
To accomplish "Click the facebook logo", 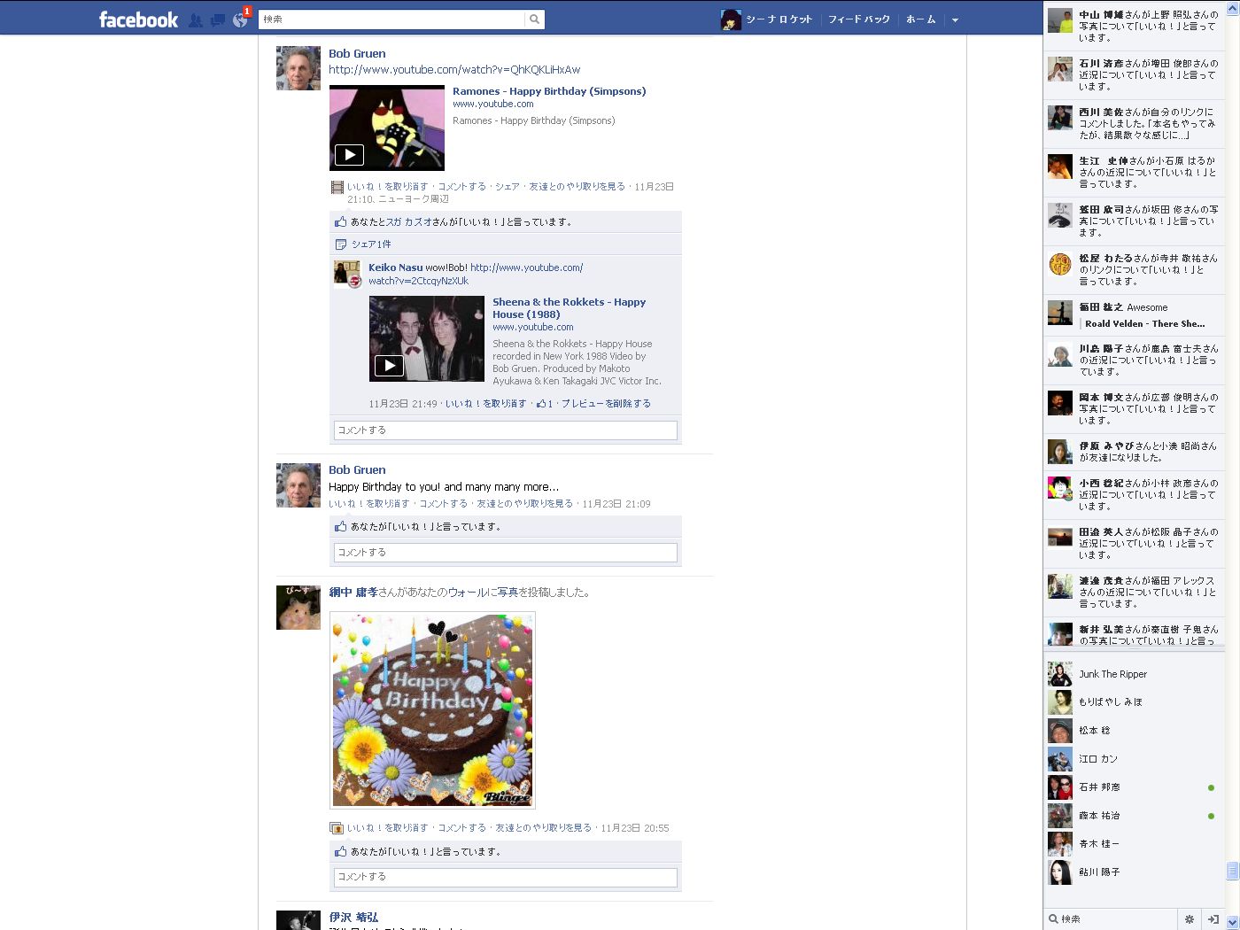I will pyautogui.click(x=138, y=19).
